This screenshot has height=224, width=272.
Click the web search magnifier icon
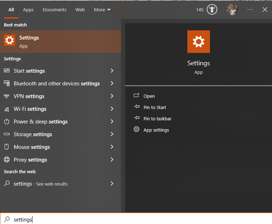click(x=7, y=183)
